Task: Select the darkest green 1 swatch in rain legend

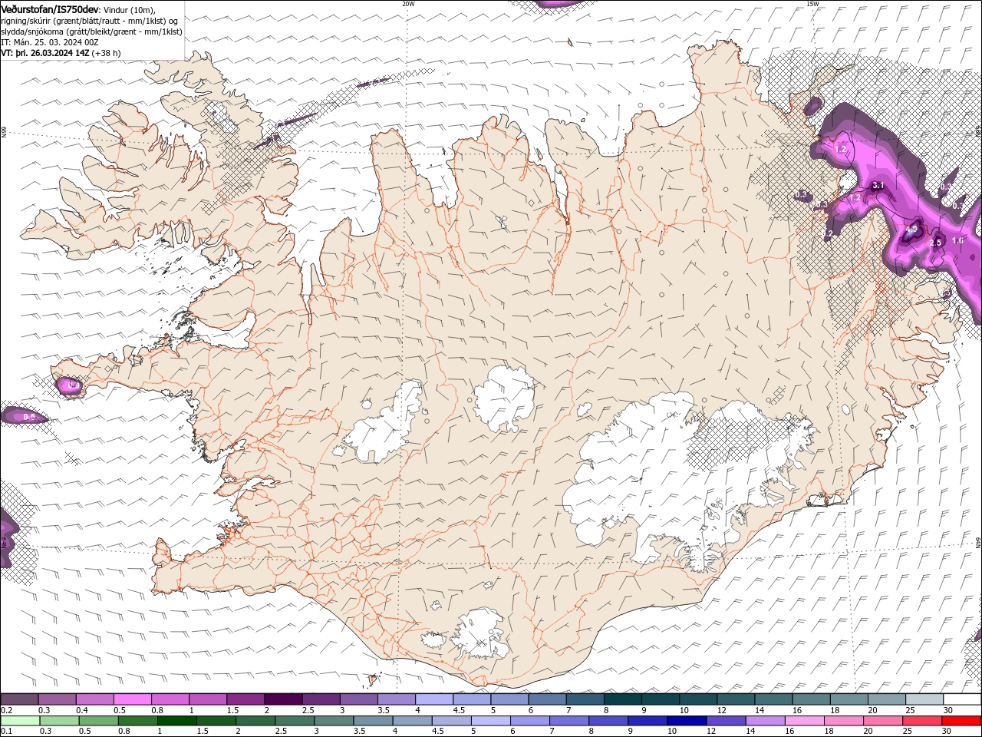Action: pos(176,721)
